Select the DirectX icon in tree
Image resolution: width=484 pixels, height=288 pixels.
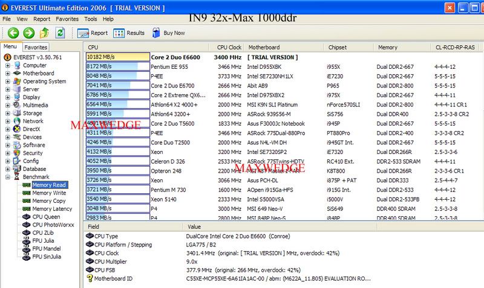(17, 129)
